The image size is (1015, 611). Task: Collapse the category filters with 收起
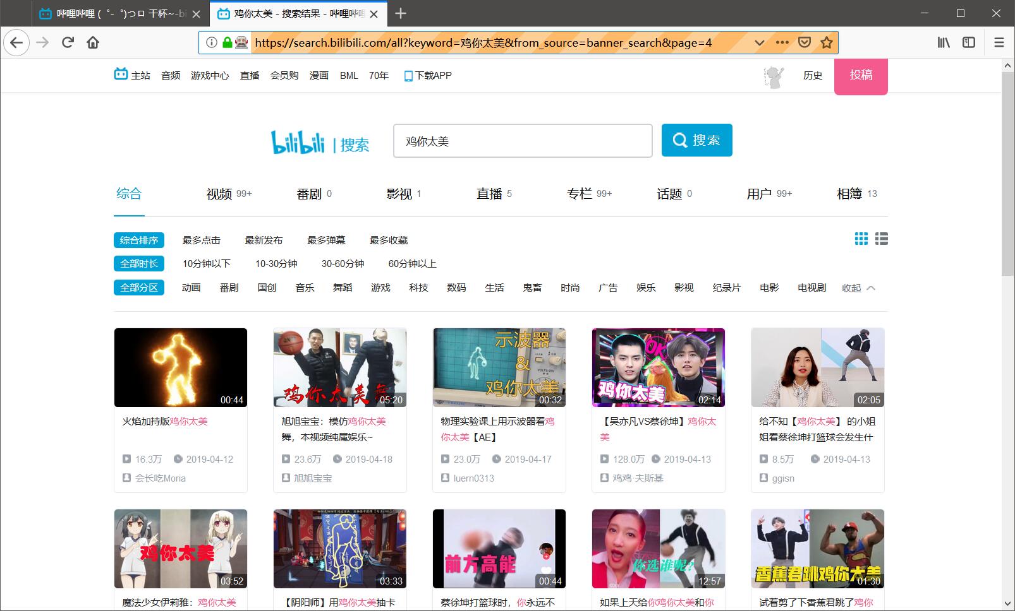click(x=858, y=288)
